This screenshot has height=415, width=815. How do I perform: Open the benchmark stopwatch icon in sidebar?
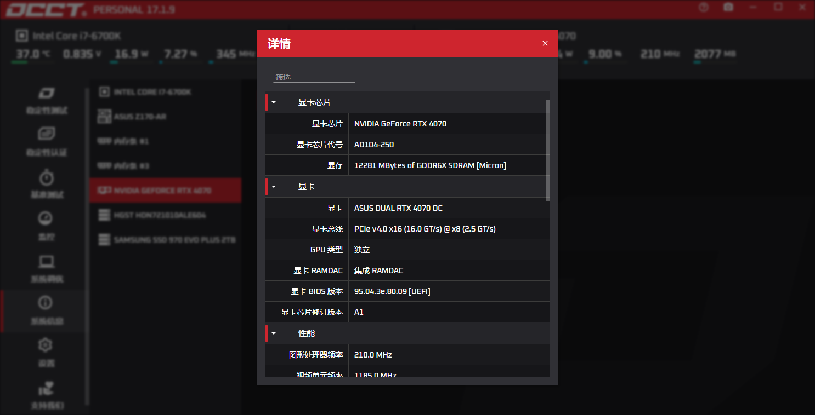[46, 177]
